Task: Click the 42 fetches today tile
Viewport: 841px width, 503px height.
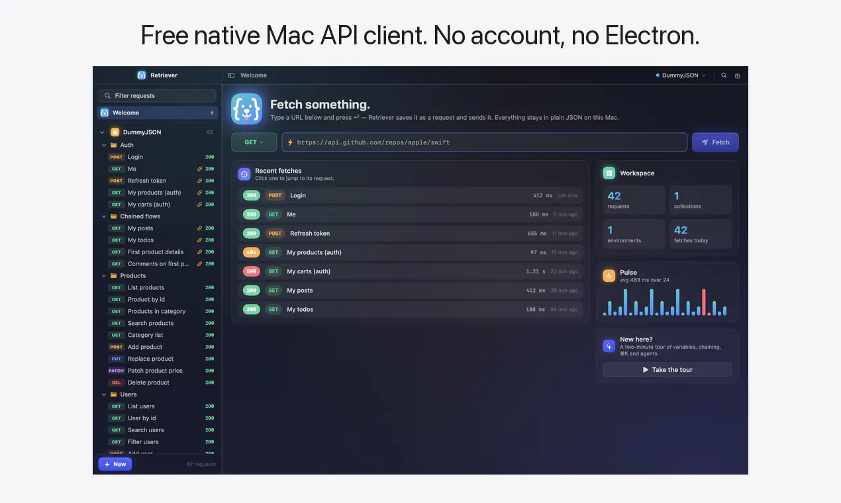Action: 701,234
